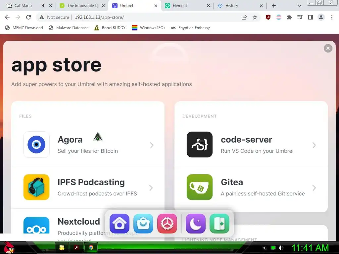The image size is (339, 254).
Task: Open App Store shopping bag dock icon
Action: [x=143, y=224]
